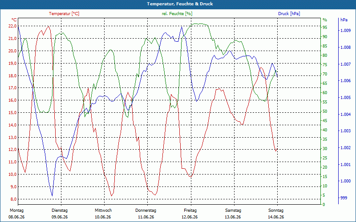The width and height of the screenshot is (356, 222).
Task: Click the 35 humidity axis value
Action: click(325, 139)
